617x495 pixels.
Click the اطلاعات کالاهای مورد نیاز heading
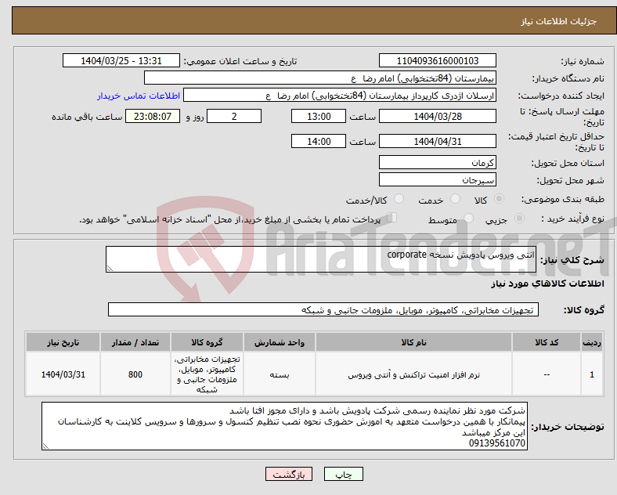(547, 284)
